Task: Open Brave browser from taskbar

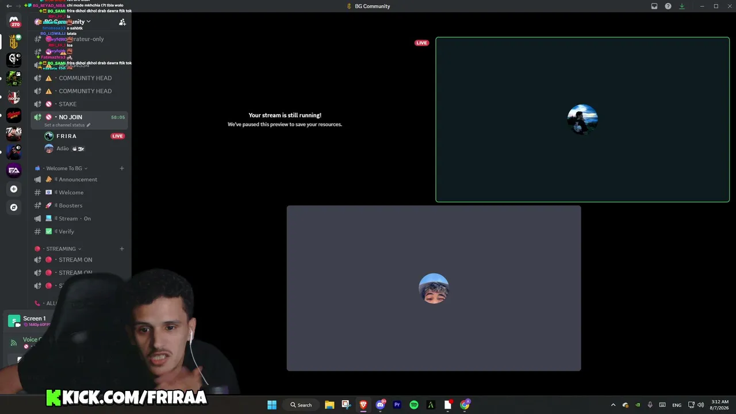Action: 363,405
